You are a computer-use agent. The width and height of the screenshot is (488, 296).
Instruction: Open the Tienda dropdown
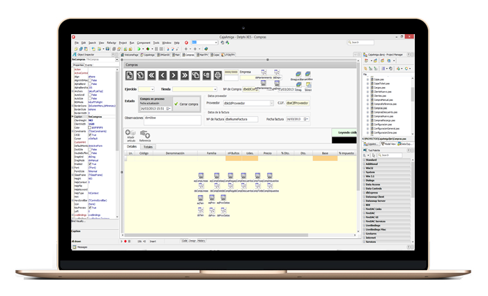tap(214, 89)
